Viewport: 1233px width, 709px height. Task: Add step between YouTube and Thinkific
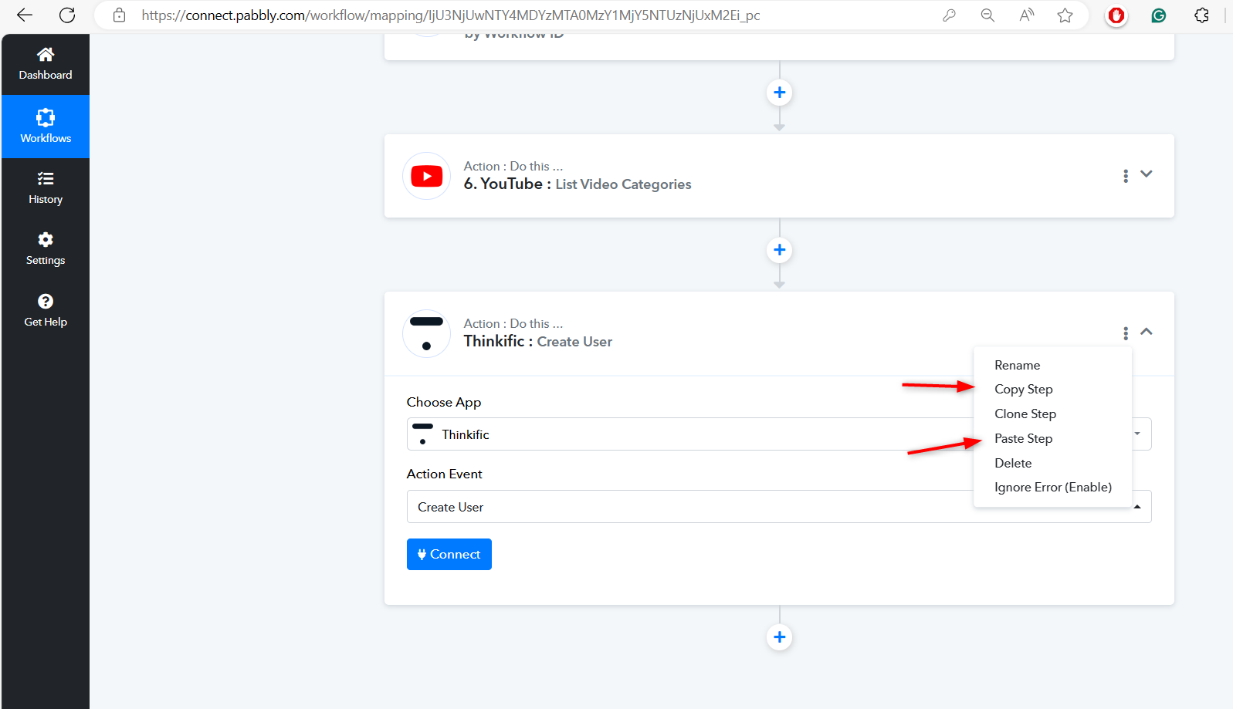[x=779, y=250]
